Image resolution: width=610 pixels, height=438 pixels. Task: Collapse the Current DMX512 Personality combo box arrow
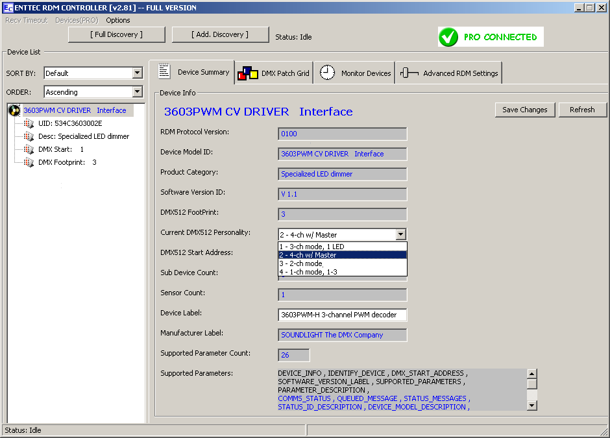click(400, 235)
